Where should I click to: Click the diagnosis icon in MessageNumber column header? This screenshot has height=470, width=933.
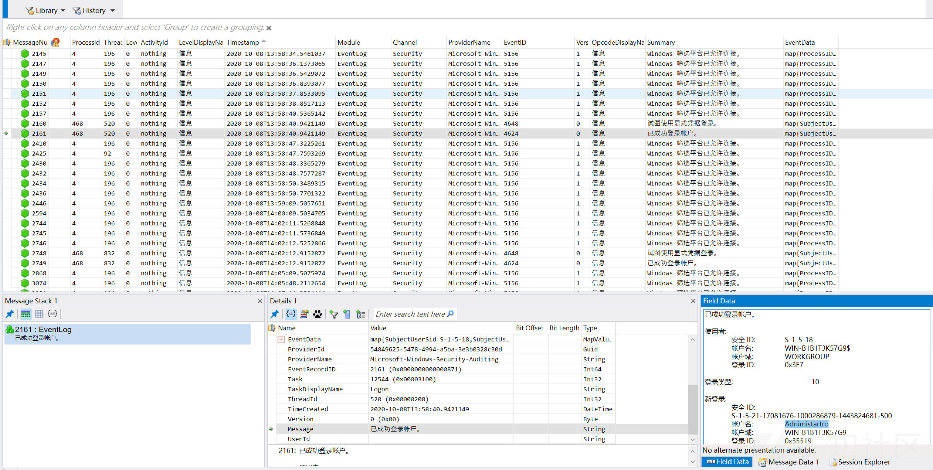[x=55, y=42]
